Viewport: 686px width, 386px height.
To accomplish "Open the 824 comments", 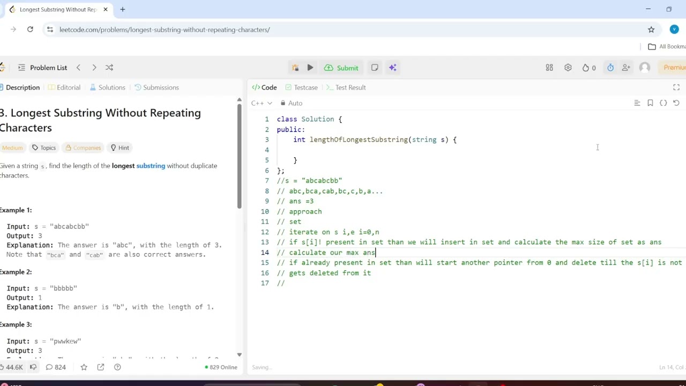I will (x=56, y=367).
